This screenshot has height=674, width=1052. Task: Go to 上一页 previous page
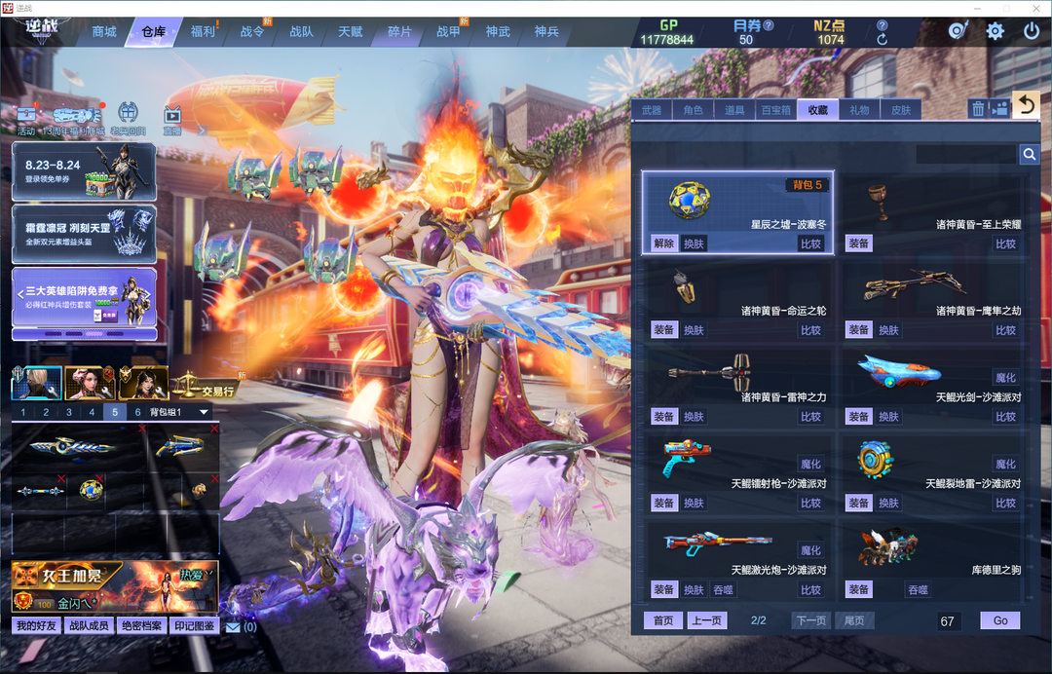[707, 620]
